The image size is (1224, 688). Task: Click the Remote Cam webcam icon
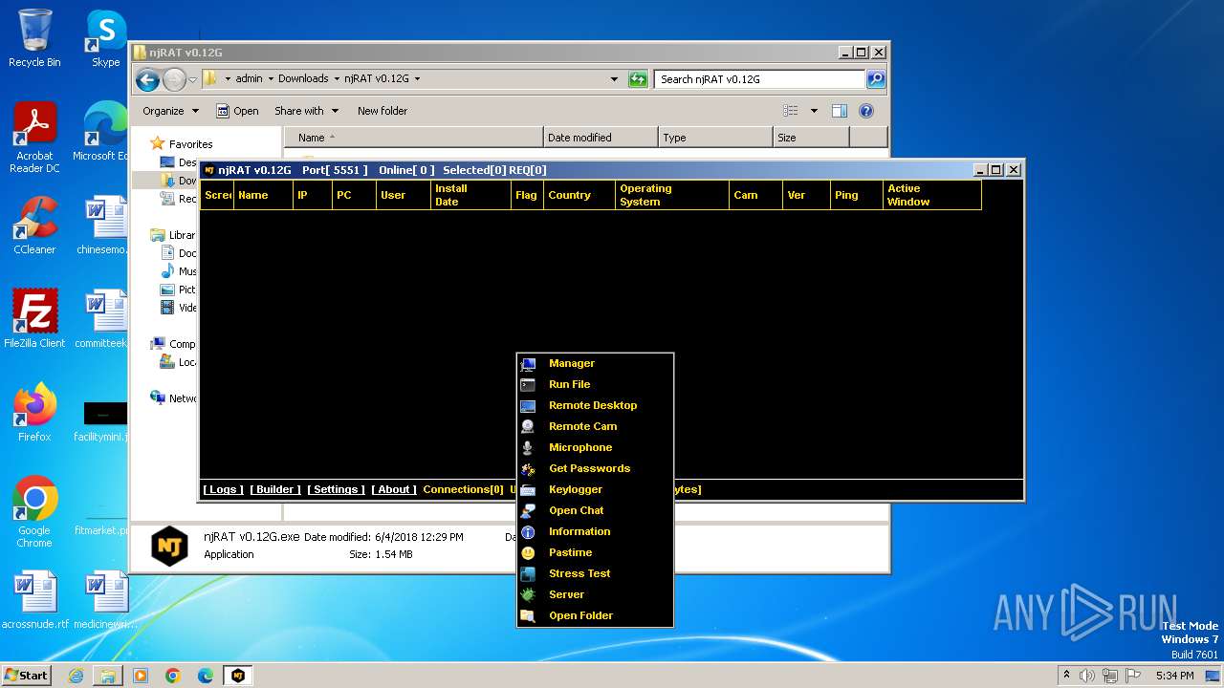coord(528,426)
